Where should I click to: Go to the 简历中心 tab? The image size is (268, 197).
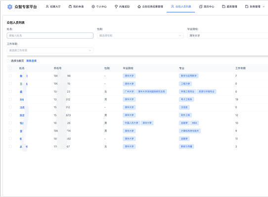coord(207,6)
